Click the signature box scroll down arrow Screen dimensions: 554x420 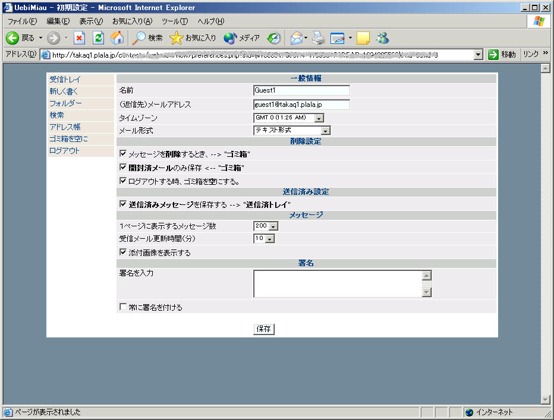click(427, 292)
